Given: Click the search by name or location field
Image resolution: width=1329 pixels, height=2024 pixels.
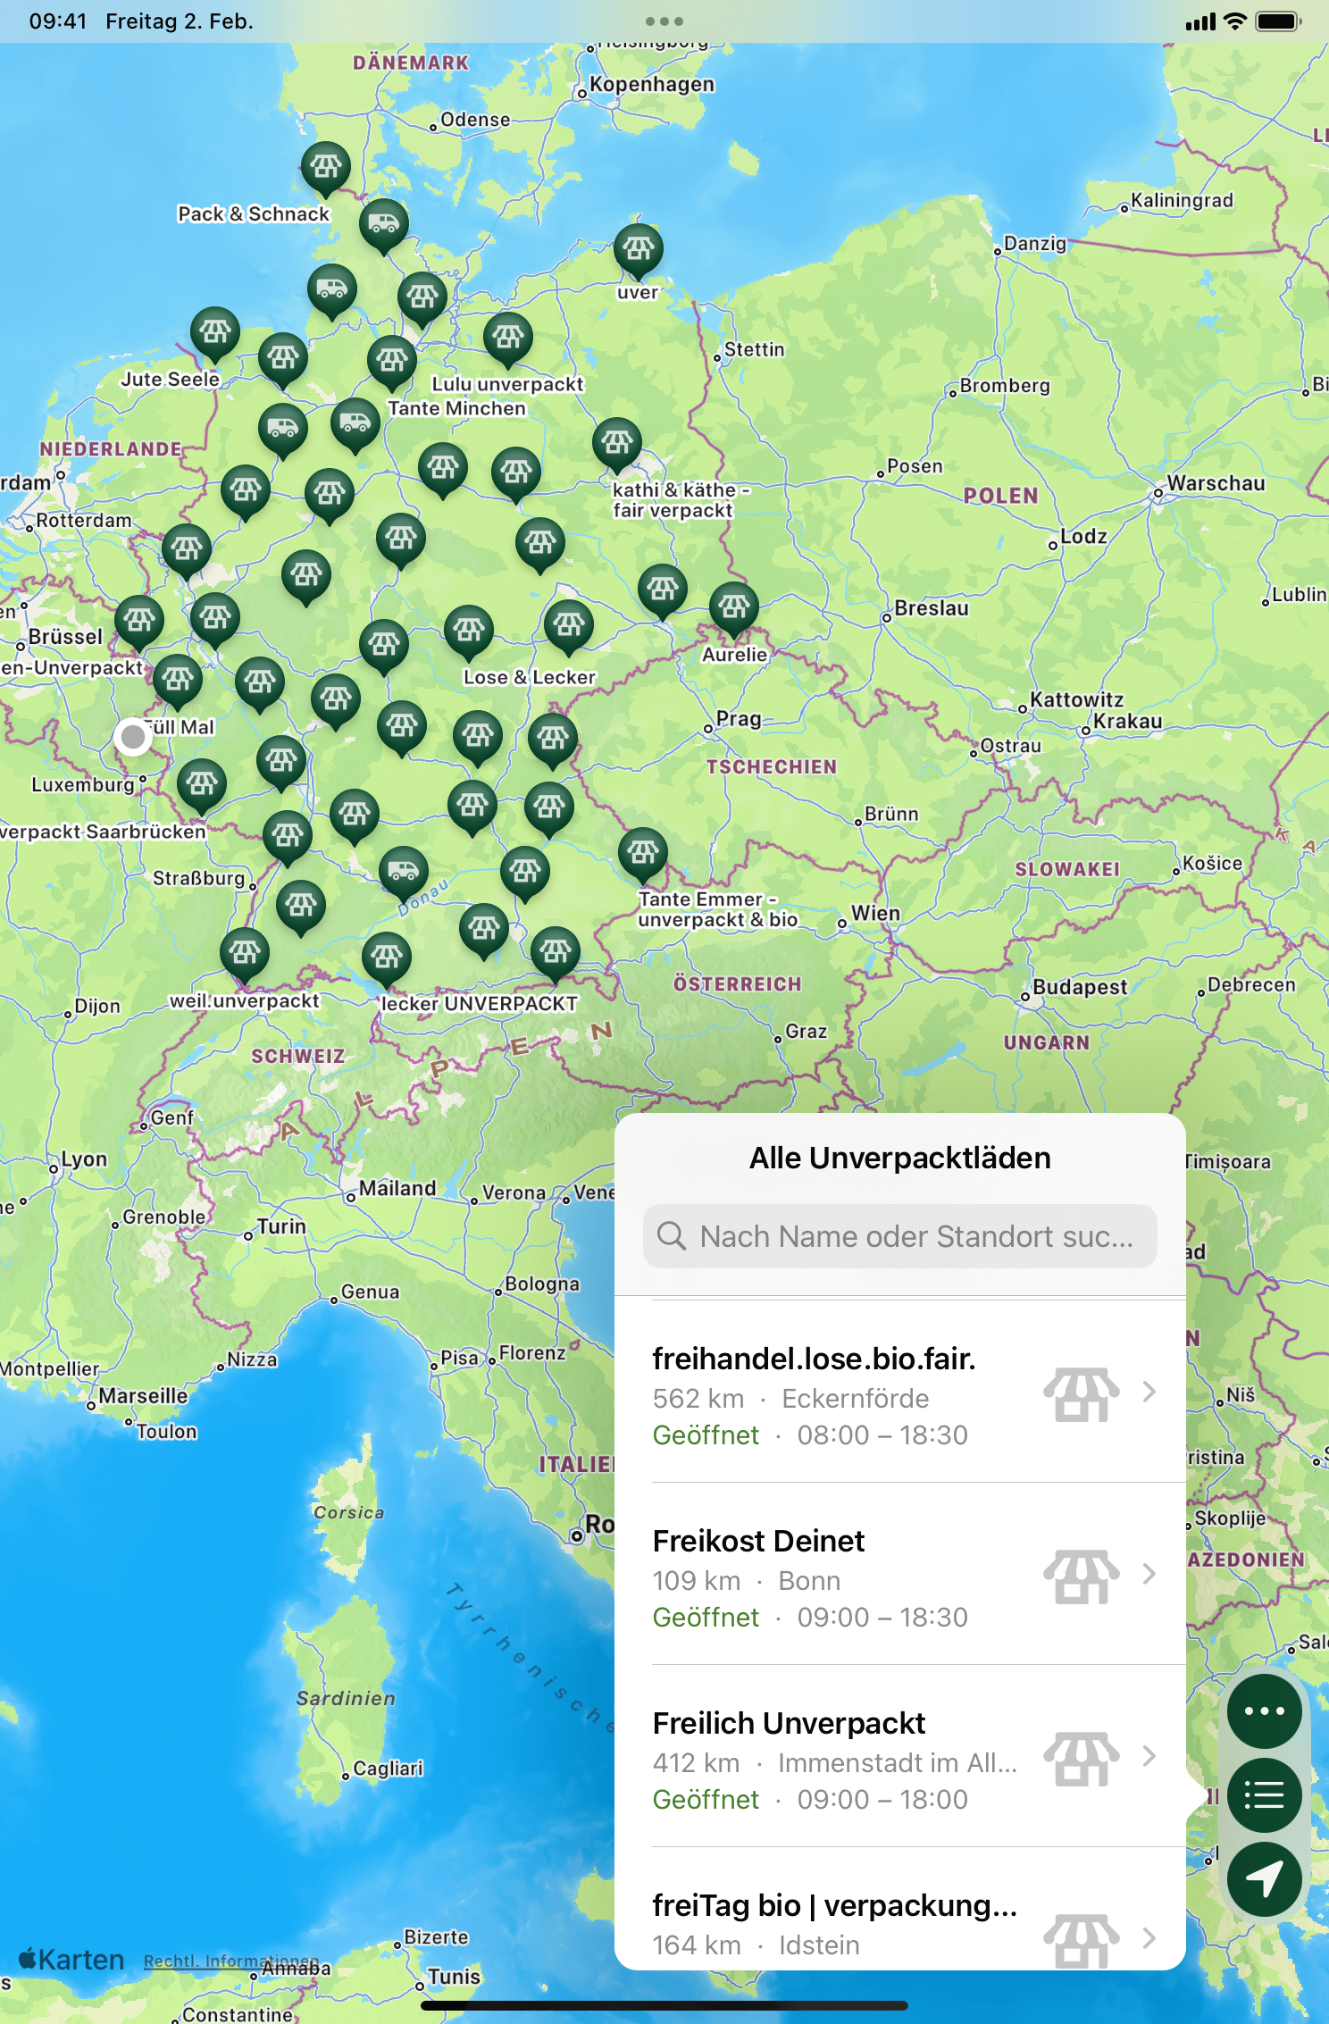Looking at the screenshot, I should (x=900, y=1236).
